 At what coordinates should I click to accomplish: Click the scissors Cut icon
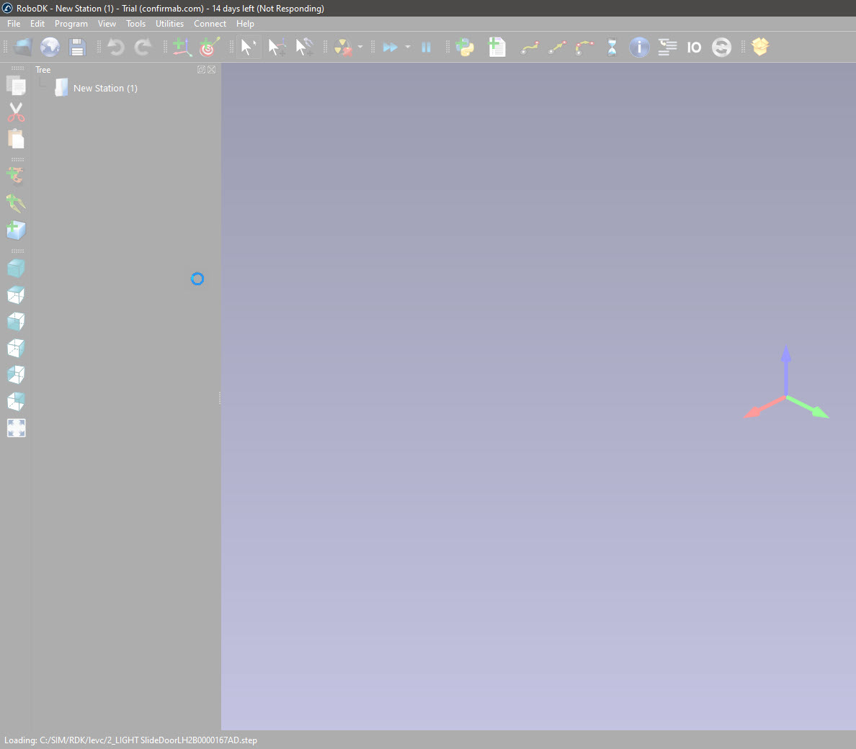coord(16,112)
